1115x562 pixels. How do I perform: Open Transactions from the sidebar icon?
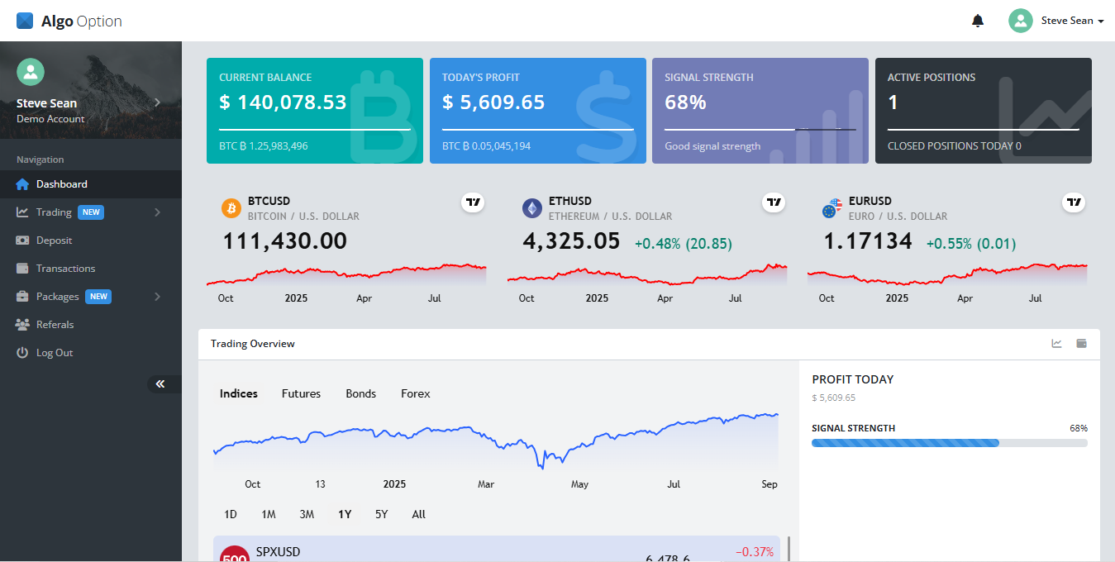[x=21, y=268]
